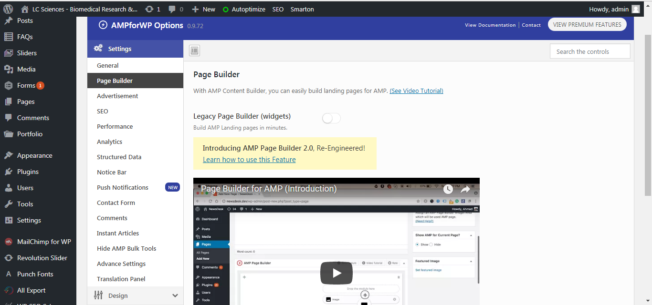This screenshot has height=305, width=652.
Task: Open the General settings tab
Action: (x=136, y=65)
